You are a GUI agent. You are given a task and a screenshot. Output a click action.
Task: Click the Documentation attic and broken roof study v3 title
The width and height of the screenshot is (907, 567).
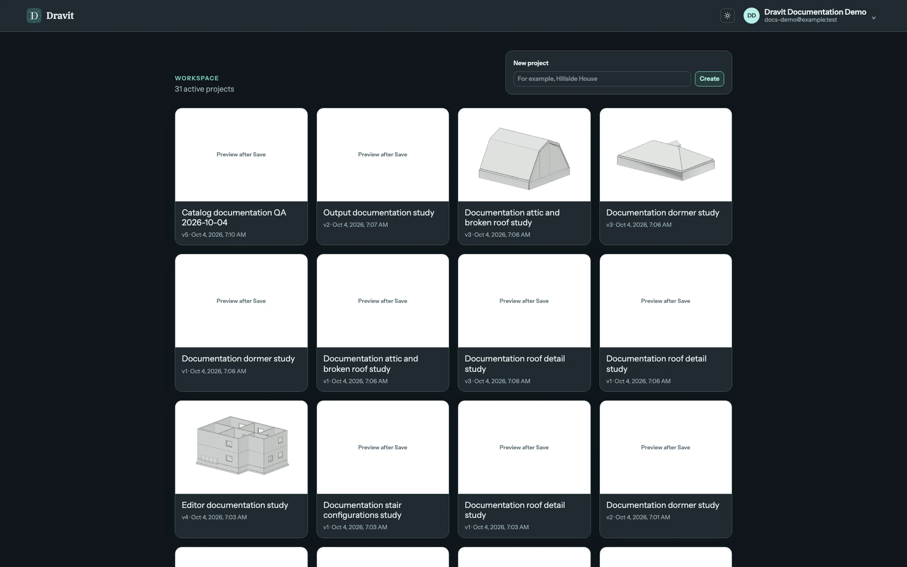point(512,217)
